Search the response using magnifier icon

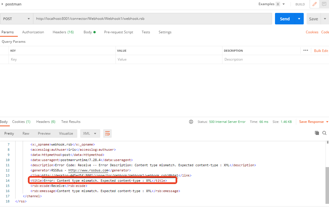pyautogui.click(x=324, y=133)
